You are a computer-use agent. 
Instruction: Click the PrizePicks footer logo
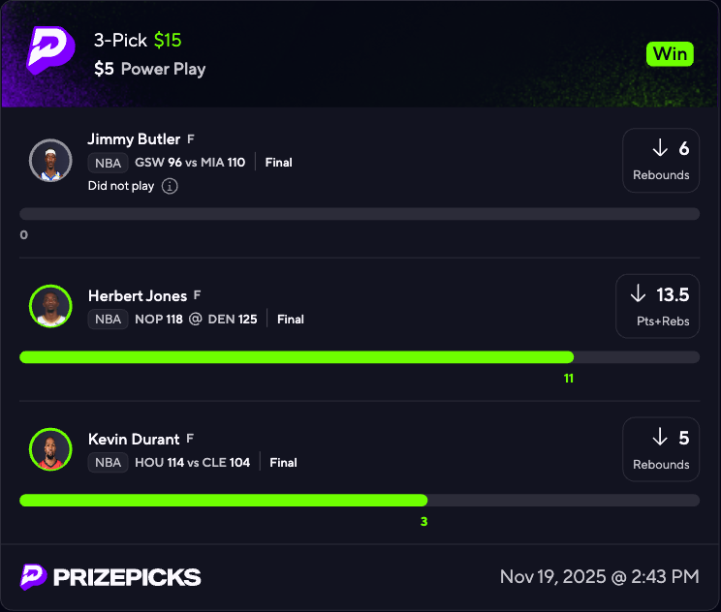(110, 577)
